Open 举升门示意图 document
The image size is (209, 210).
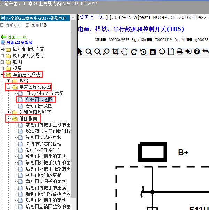39,100
